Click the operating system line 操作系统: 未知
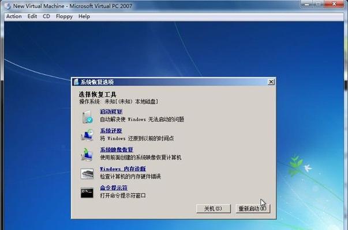The width and height of the screenshot is (348, 230). [x=118, y=102]
